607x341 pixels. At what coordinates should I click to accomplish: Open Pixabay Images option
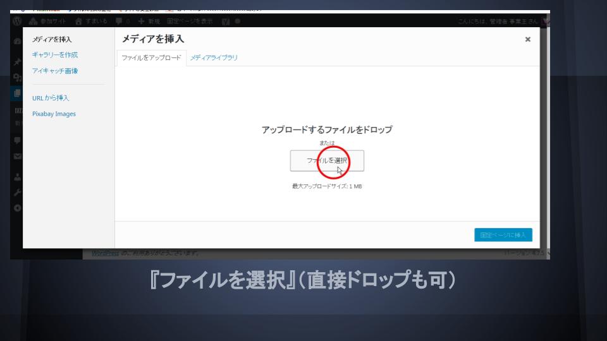tap(54, 114)
